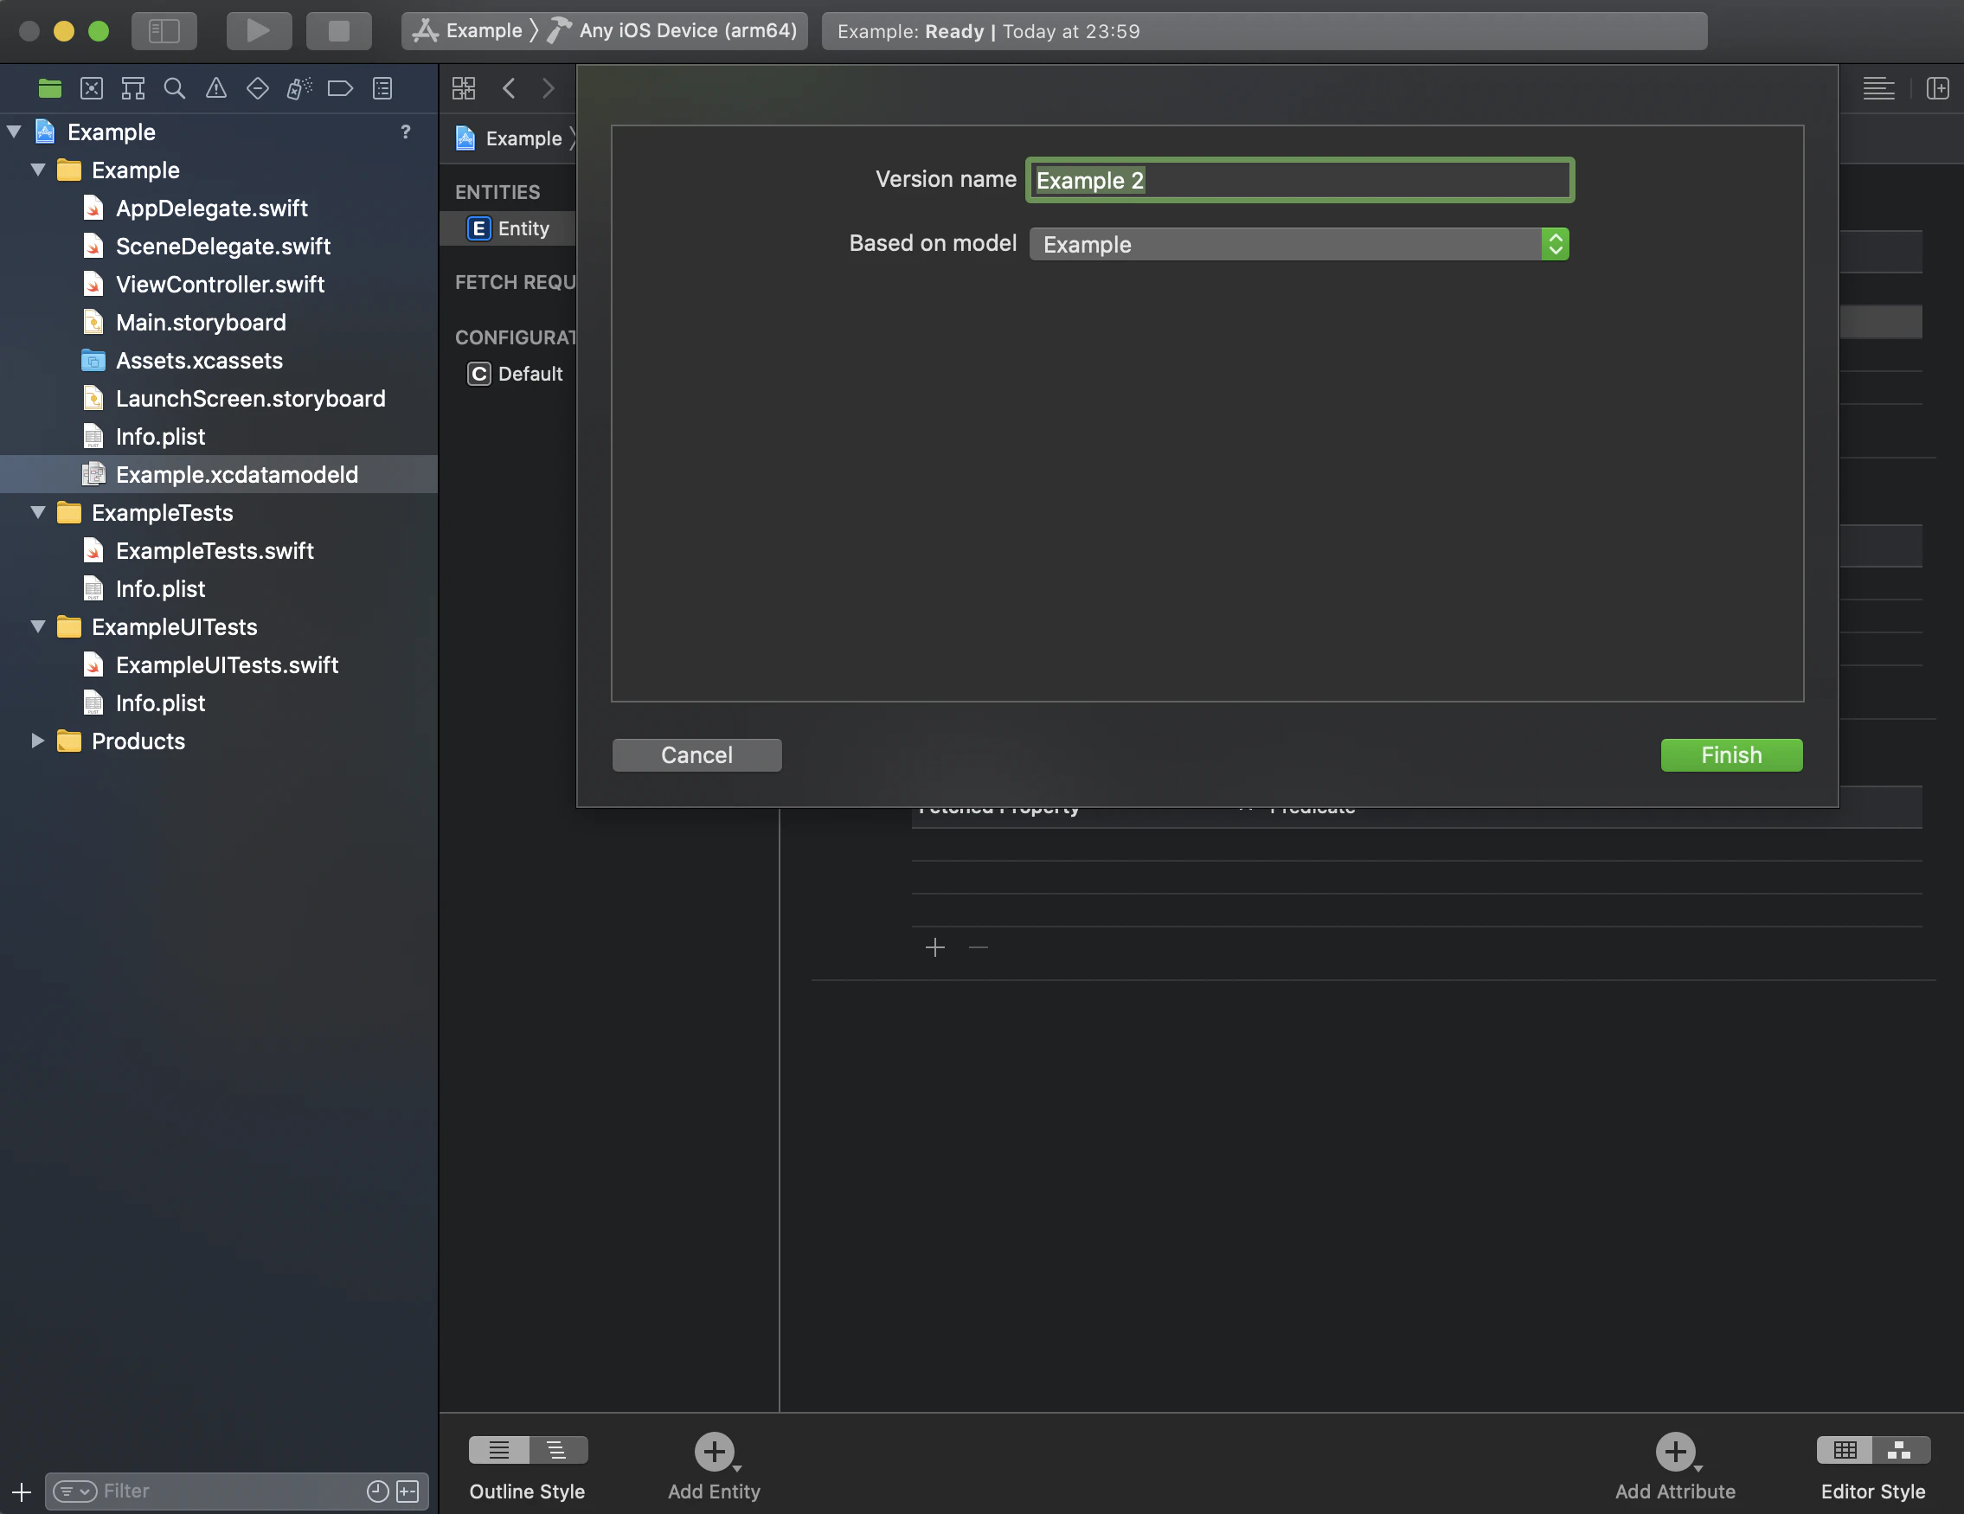
Task: Switch Editor Style to graph view
Action: pyautogui.click(x=1900, y=1450)
